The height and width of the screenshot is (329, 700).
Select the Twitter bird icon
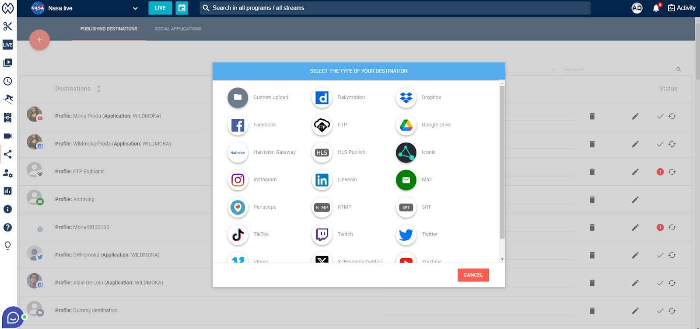coord(406,235)
